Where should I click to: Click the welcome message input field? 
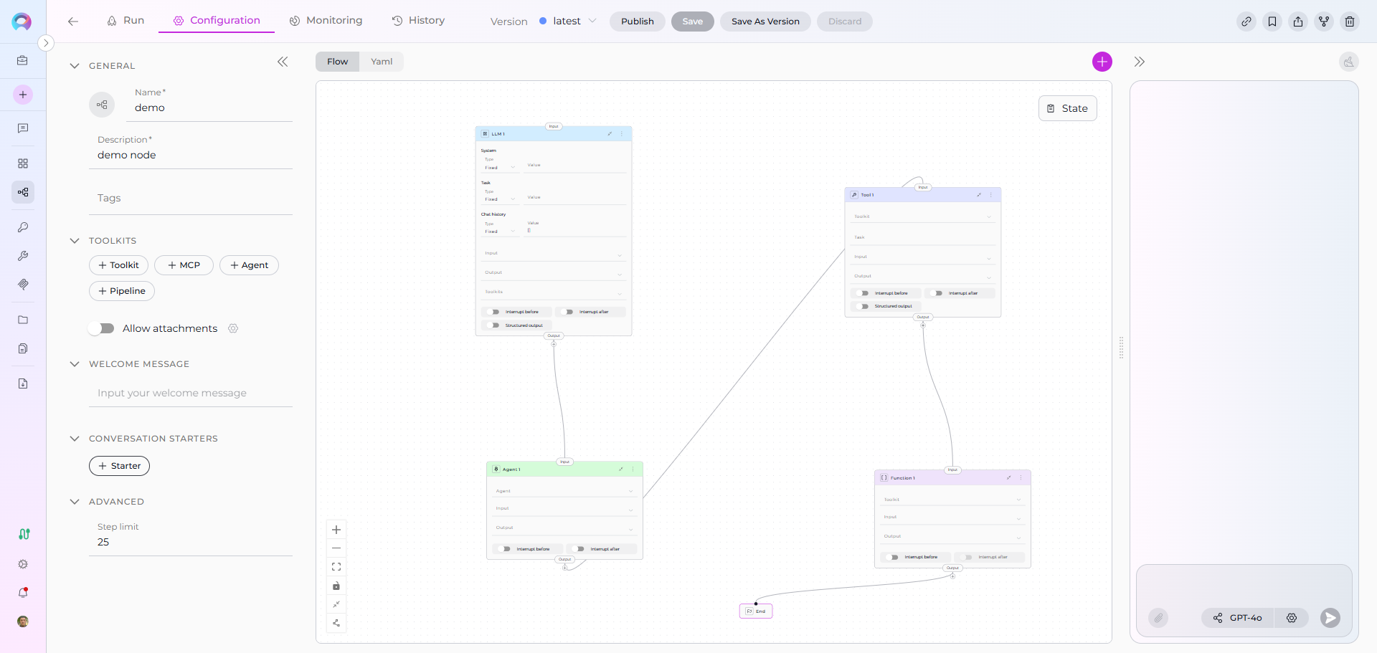pyautogui.click(x=190, y=393)
